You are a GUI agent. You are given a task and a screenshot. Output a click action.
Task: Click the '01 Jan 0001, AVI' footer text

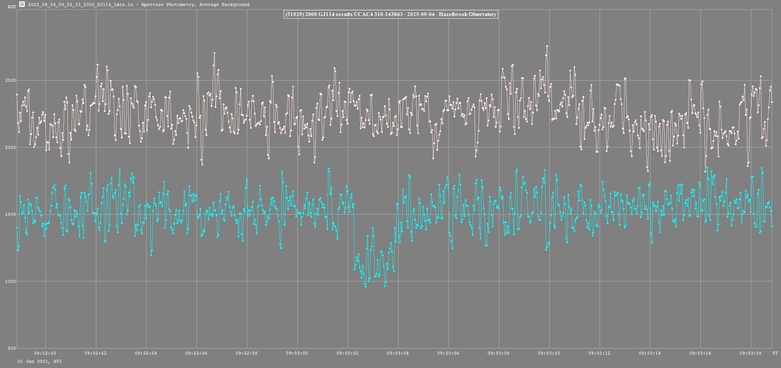(40, 361)
